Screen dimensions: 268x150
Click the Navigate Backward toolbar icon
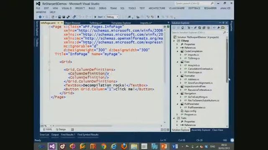(40, 17)
